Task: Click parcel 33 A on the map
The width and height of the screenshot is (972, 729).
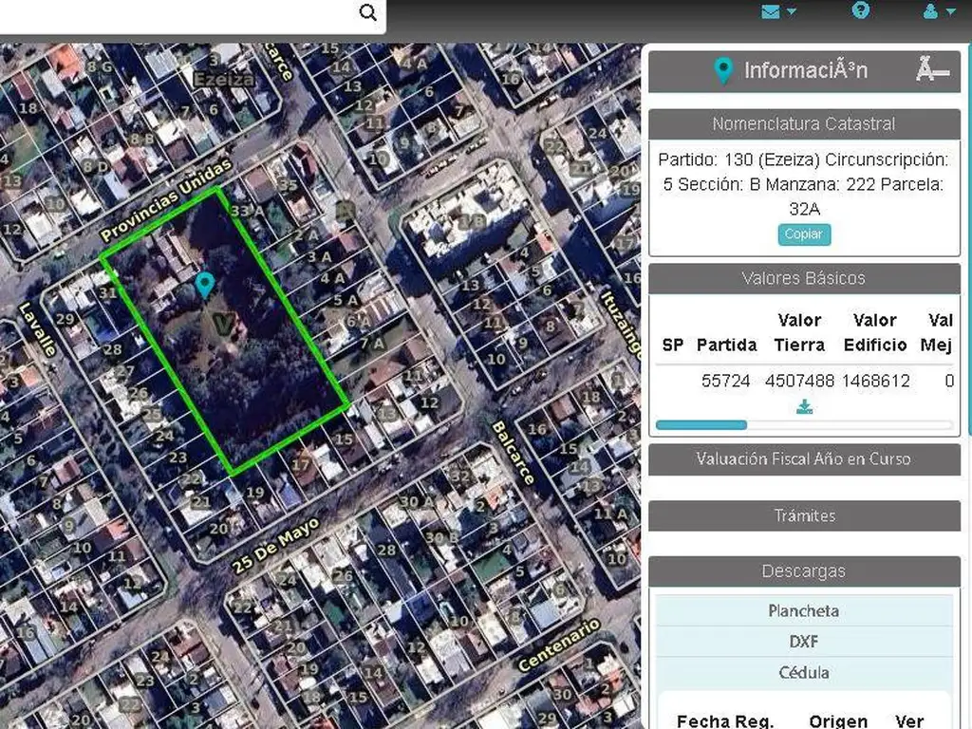Action: click(247, 211)
